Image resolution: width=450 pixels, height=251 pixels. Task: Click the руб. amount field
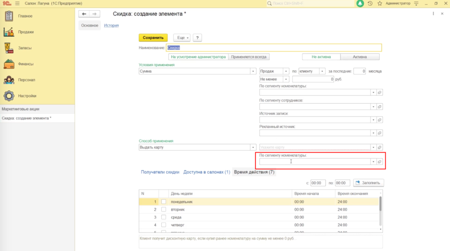tap(313, 79)
